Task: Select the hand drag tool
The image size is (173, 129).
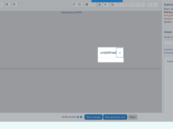Action: click(100, 4)
